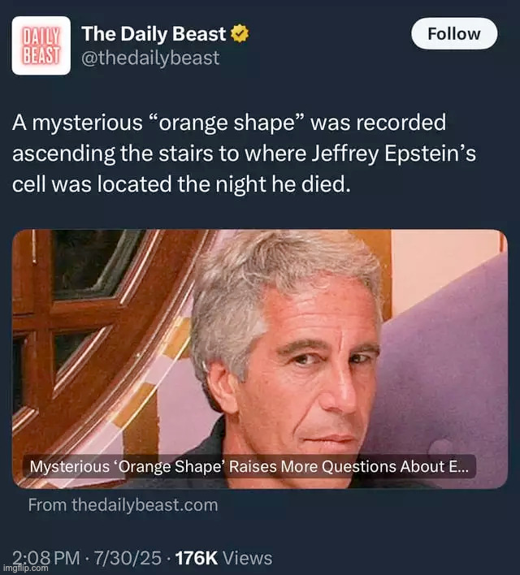
Task: Follow The Daily Beast account
Action: [x=454, y=34]
